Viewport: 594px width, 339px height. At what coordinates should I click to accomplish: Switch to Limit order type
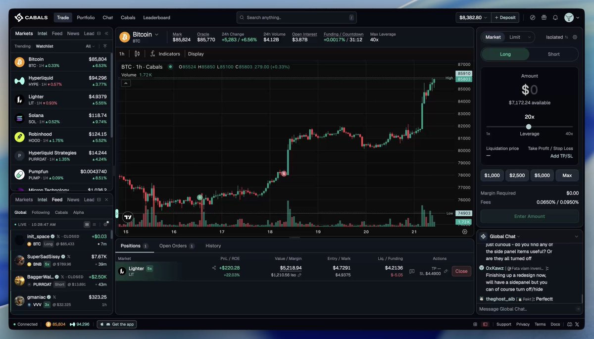tap(515, 37)
